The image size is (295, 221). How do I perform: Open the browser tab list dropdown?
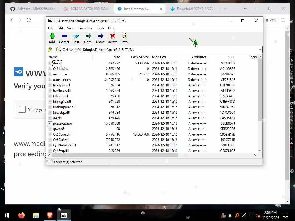tap(245, 9)
